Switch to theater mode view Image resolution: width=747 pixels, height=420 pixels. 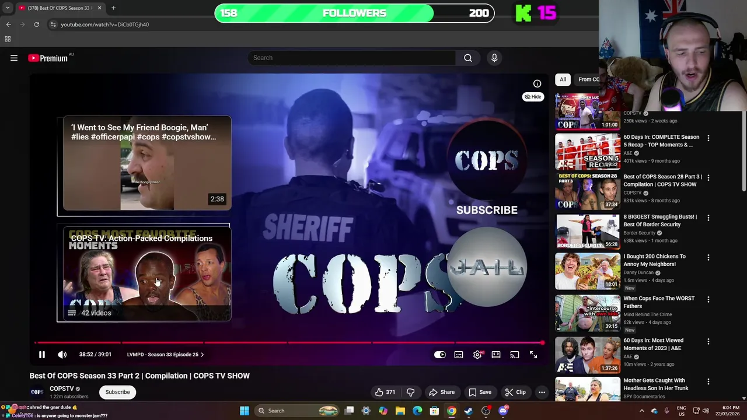coord(496,355)
